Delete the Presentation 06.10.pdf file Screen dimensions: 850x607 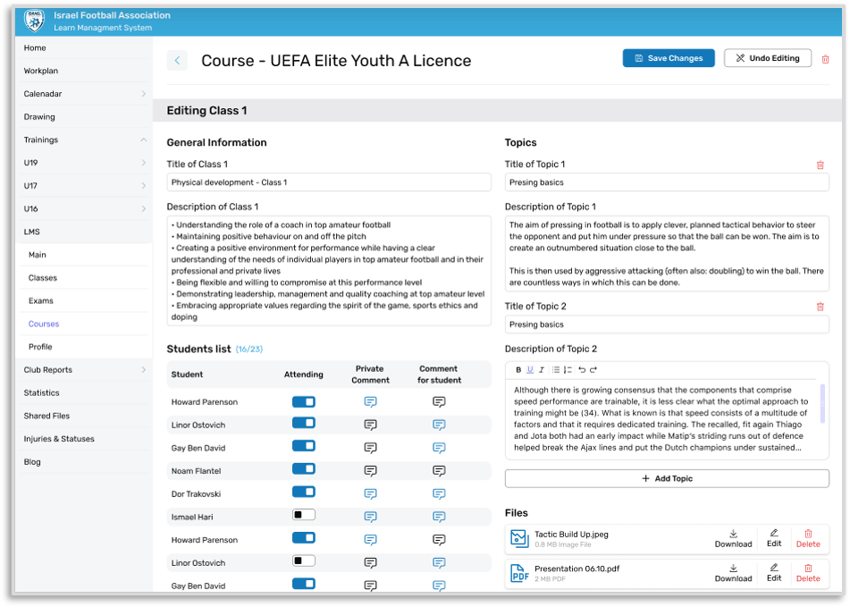[x=808, y=573]
